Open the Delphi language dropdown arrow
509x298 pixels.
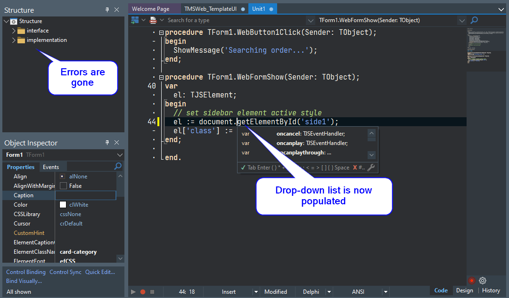click(329, 292)
